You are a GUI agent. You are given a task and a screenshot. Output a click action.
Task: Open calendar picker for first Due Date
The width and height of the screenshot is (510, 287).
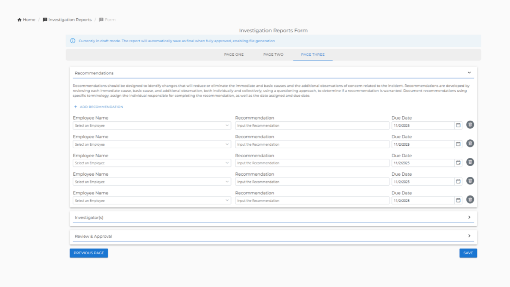[458, 126]
